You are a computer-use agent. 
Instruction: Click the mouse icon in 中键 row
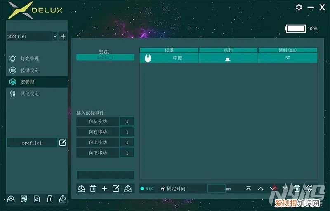pyautogui.click(x=148, y=58)
